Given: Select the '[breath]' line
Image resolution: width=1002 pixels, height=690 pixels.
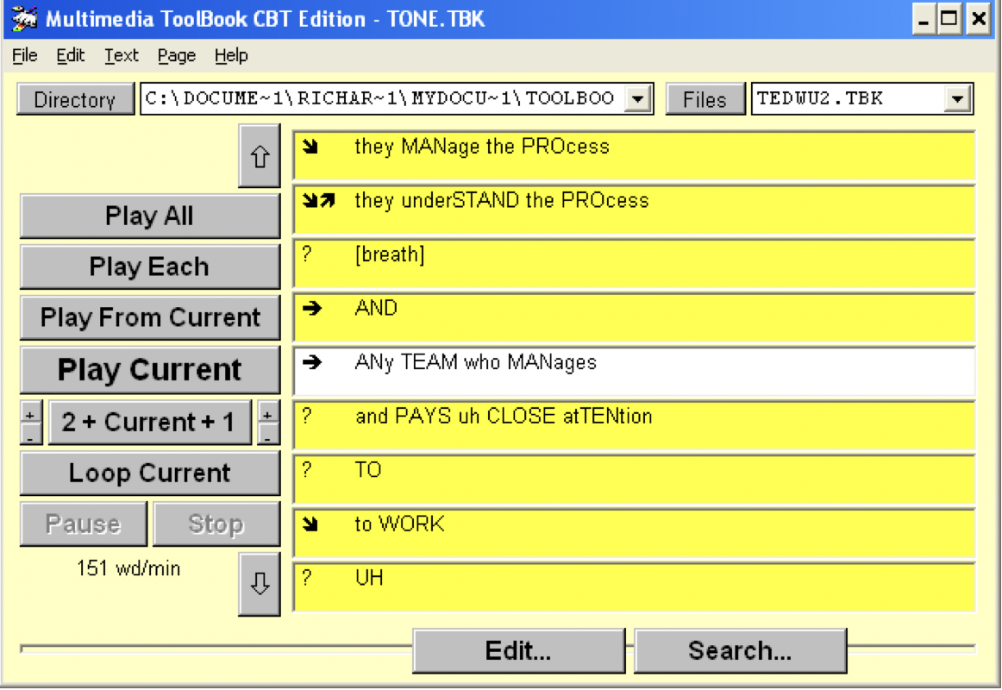Looking at the screenshot, I should (x=634, y=263).
